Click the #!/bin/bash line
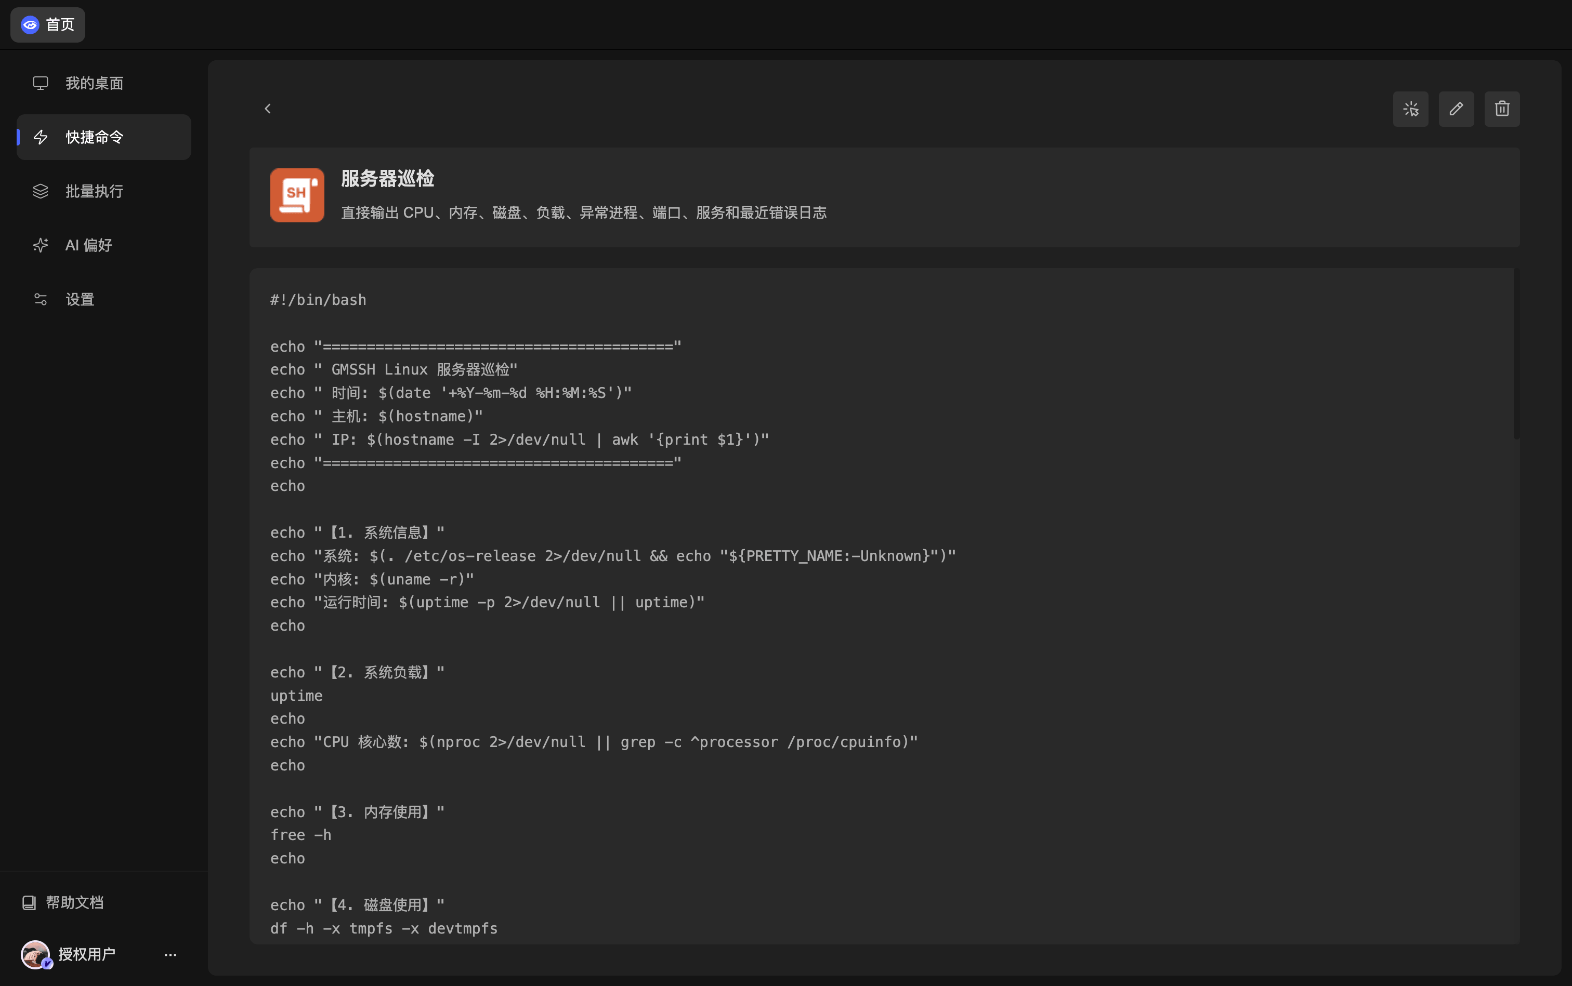 (x=319, y=300)
